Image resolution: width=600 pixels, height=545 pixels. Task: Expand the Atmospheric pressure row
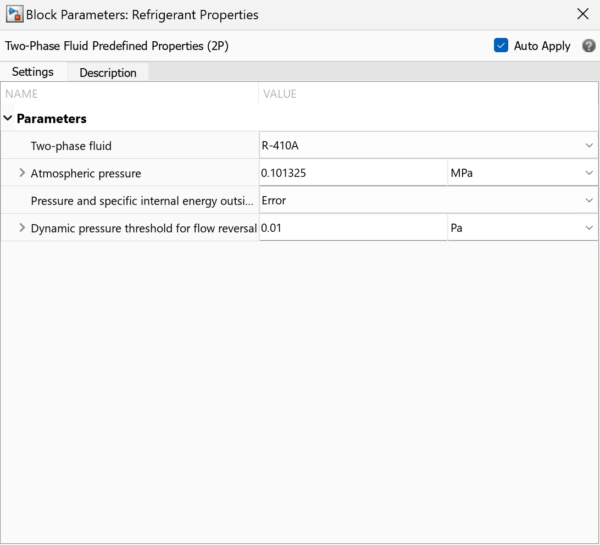[x=22, y=173]
